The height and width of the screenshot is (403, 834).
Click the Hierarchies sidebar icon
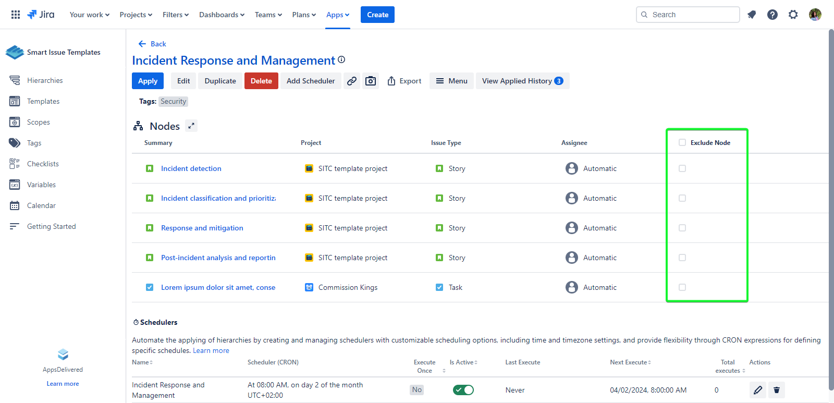[15, 80]
